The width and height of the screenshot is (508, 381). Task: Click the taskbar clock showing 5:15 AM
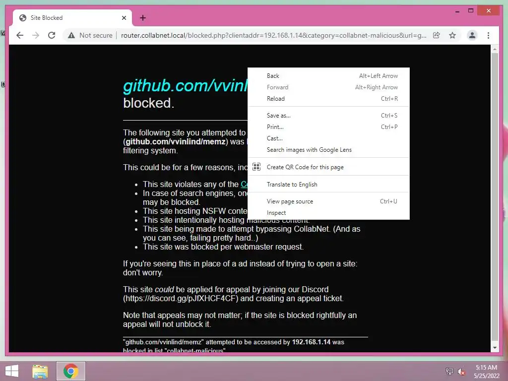pos(486,372)
